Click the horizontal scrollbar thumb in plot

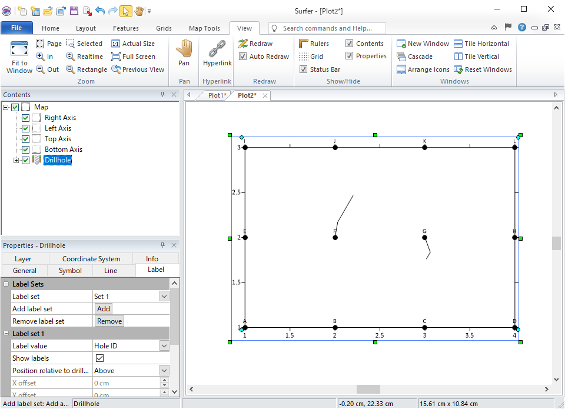click(x=368, y=390)
